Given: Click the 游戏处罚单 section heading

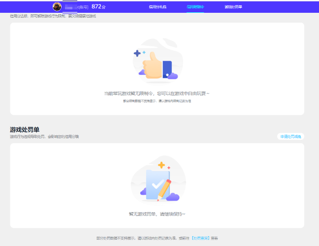Looking at the screenshot, I should [x=25, y=129].
